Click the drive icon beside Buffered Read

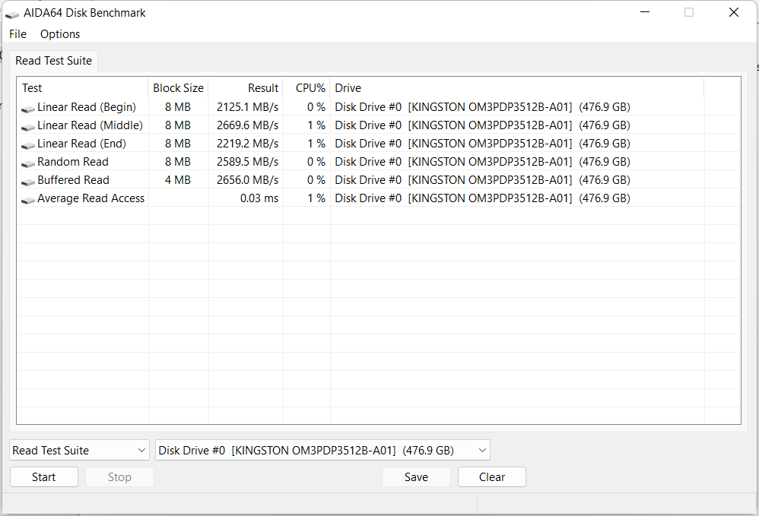(28, 182)
